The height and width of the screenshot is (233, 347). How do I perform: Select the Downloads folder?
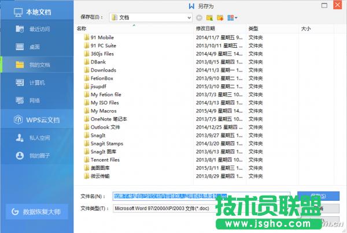[103, 70]
